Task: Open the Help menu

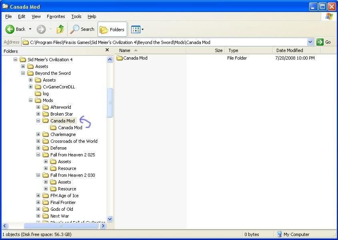Action: click(92, 16)
